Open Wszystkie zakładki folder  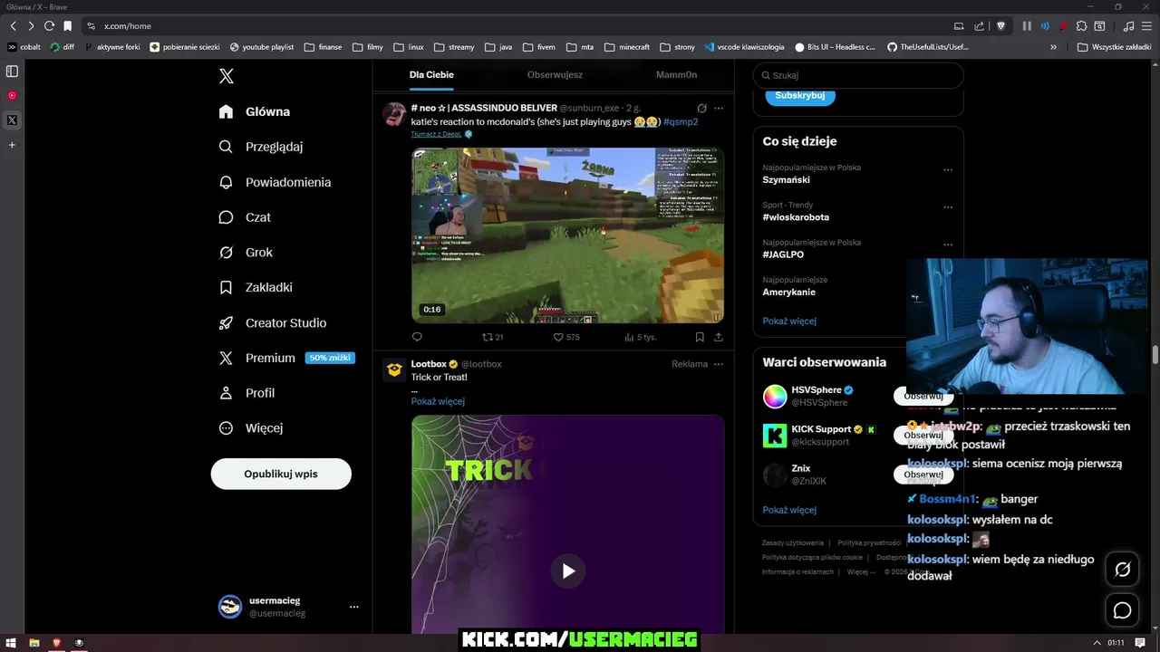point(1114,47)
